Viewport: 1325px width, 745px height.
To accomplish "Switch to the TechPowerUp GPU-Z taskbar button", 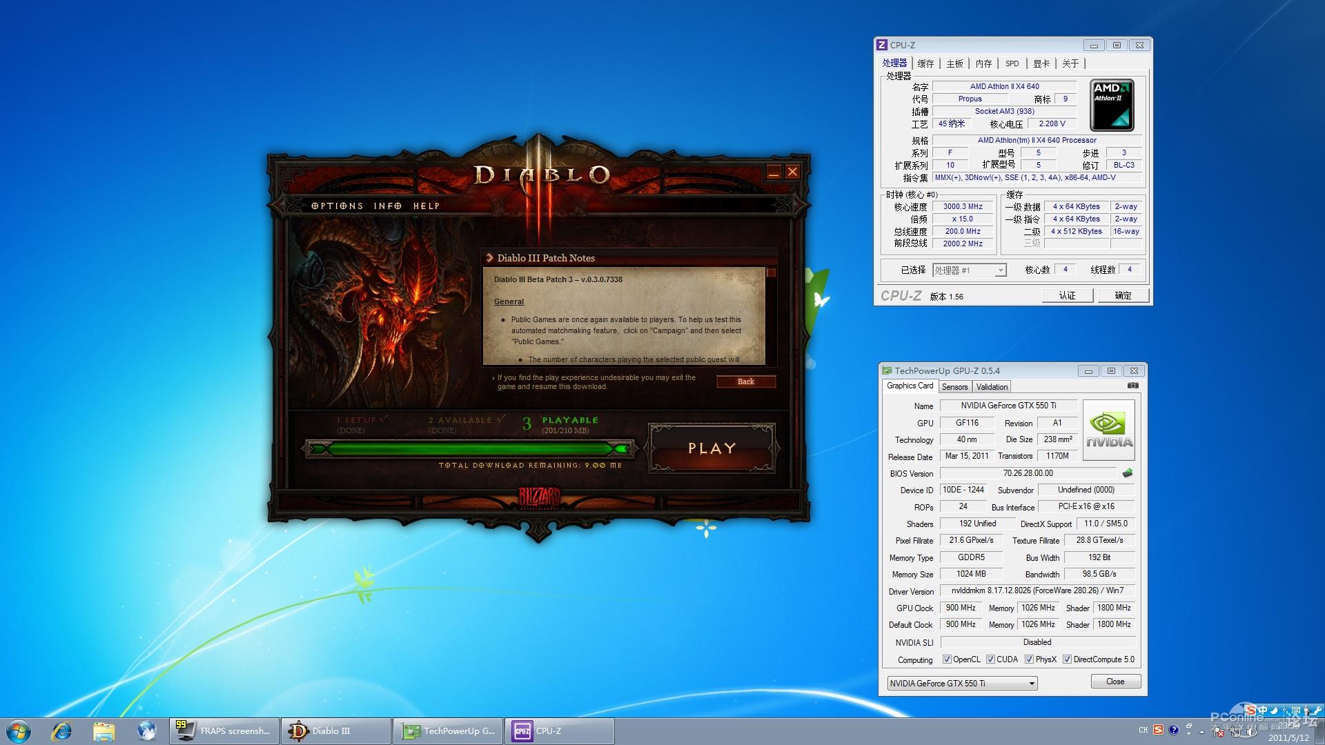I will click(x=448, y=731).
